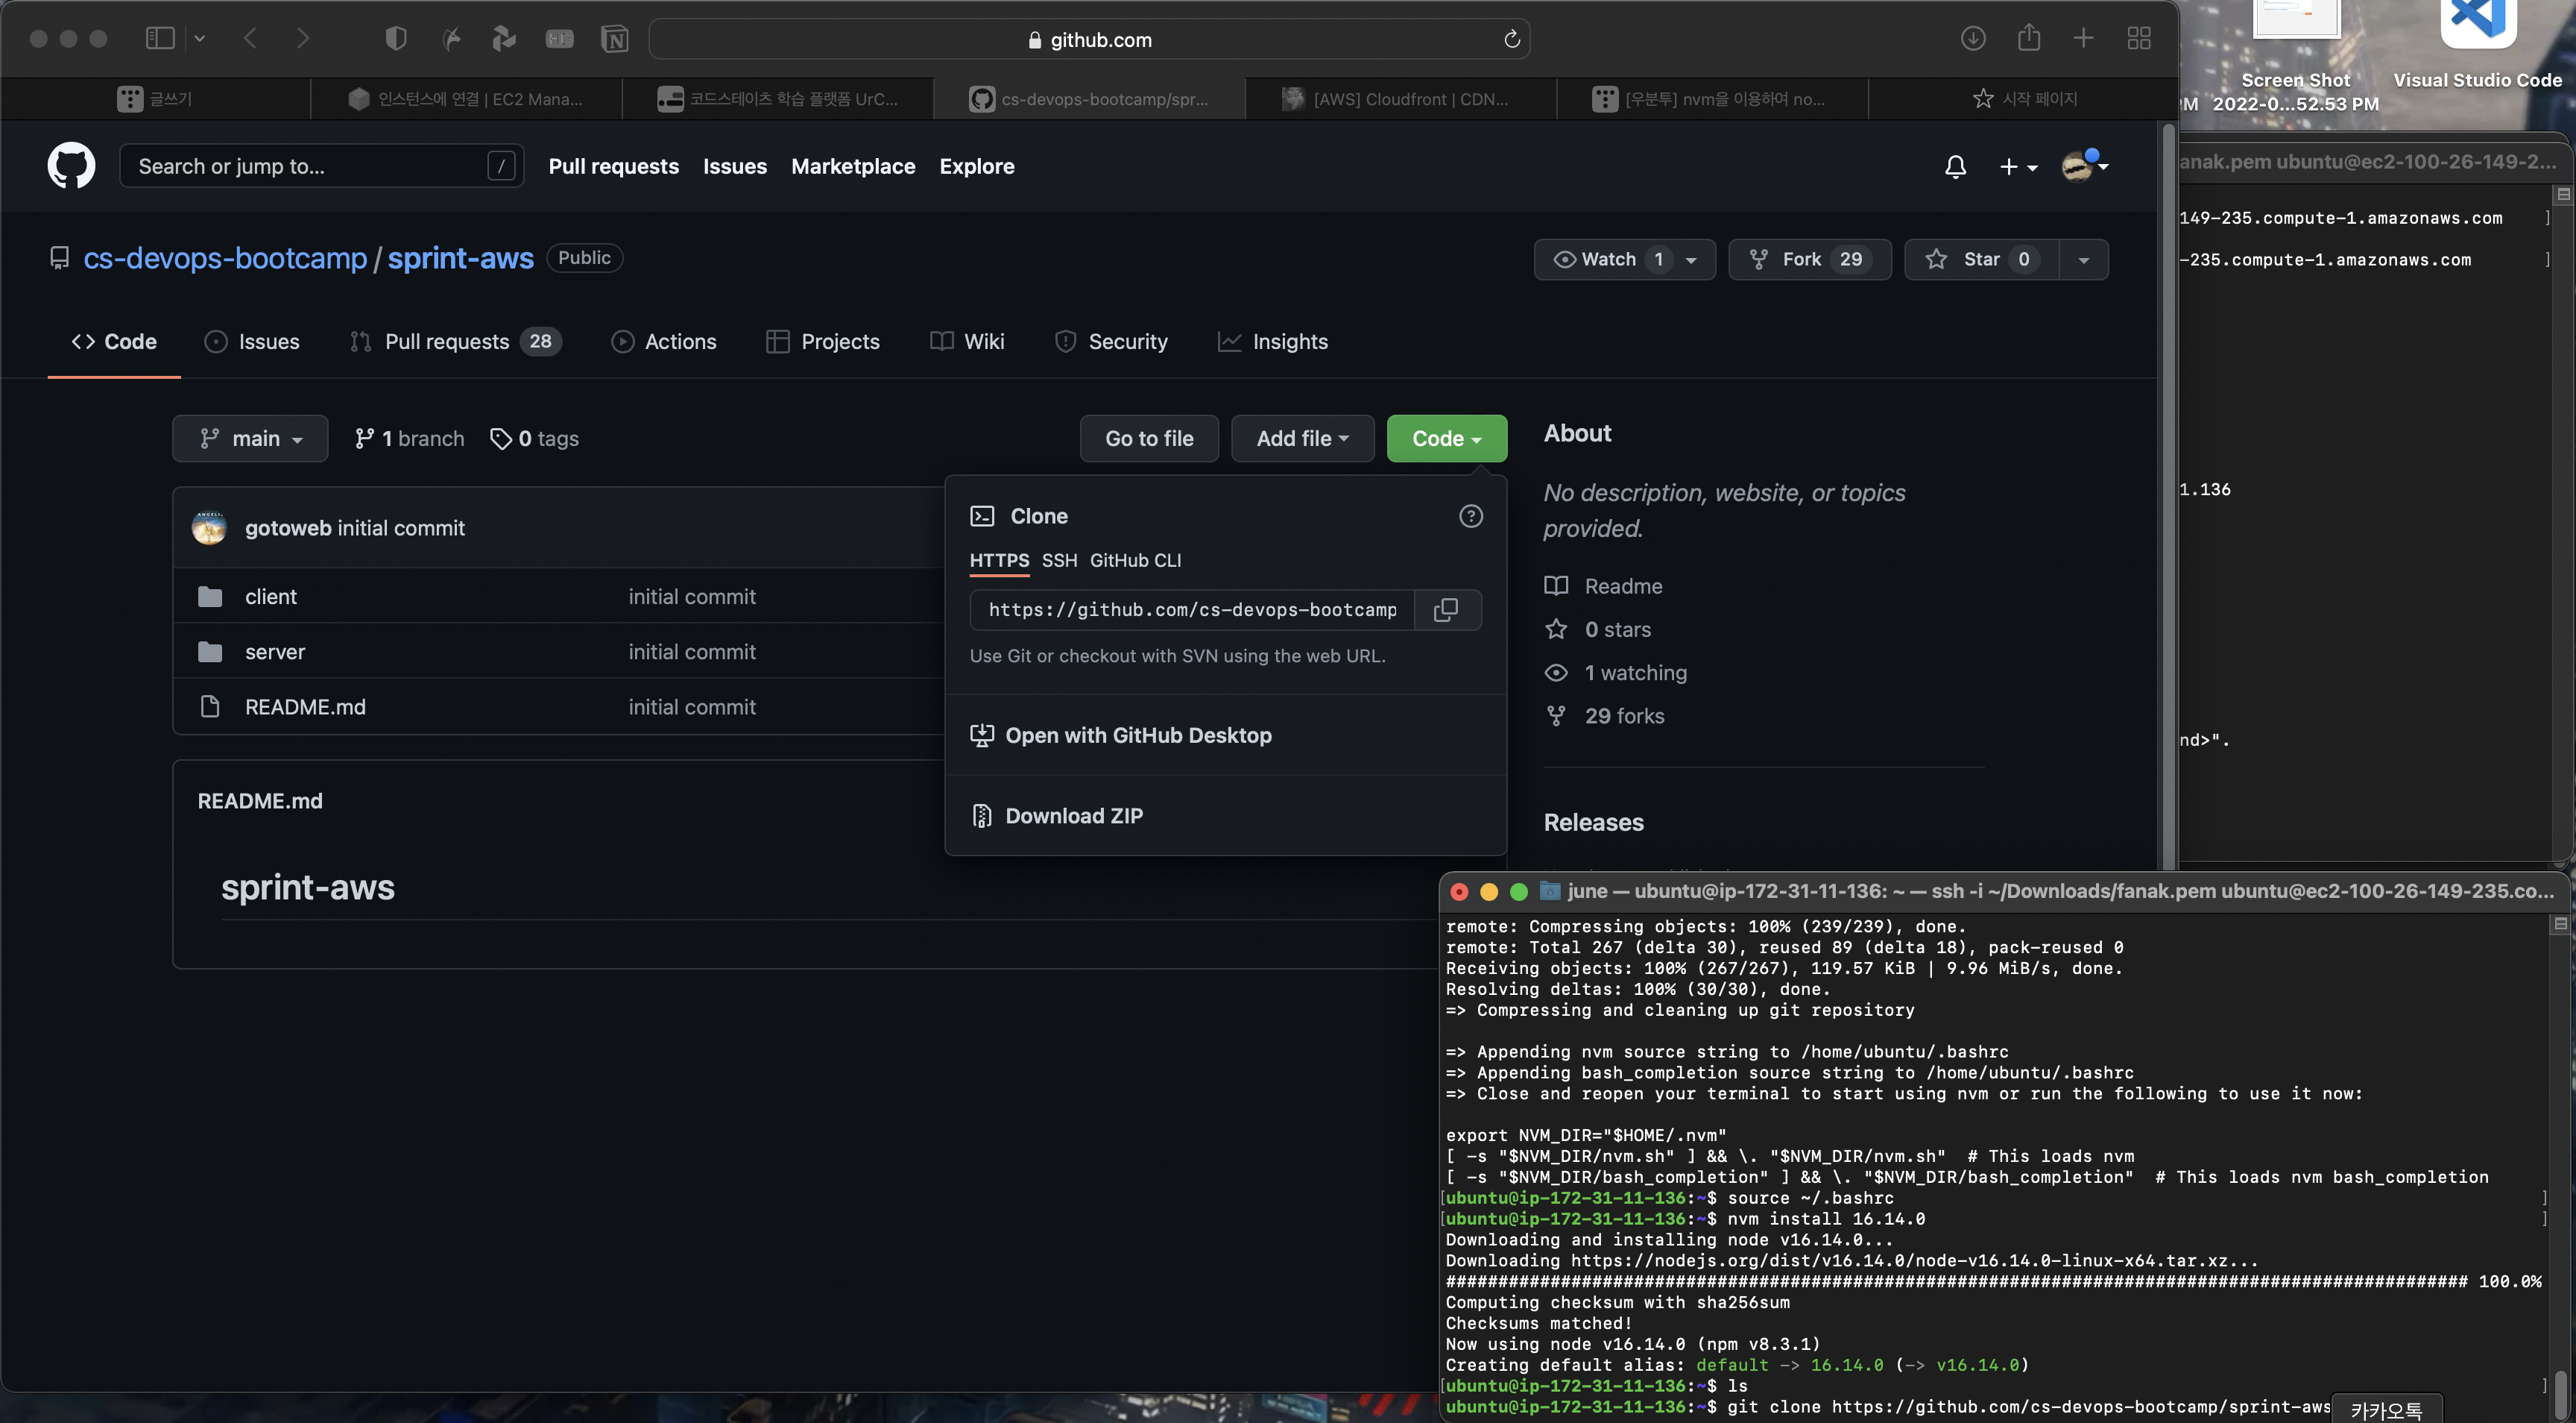Screen dimensions: 2576x1423
Task: Click Download ZIP
Action: (x=1073, y=816)
